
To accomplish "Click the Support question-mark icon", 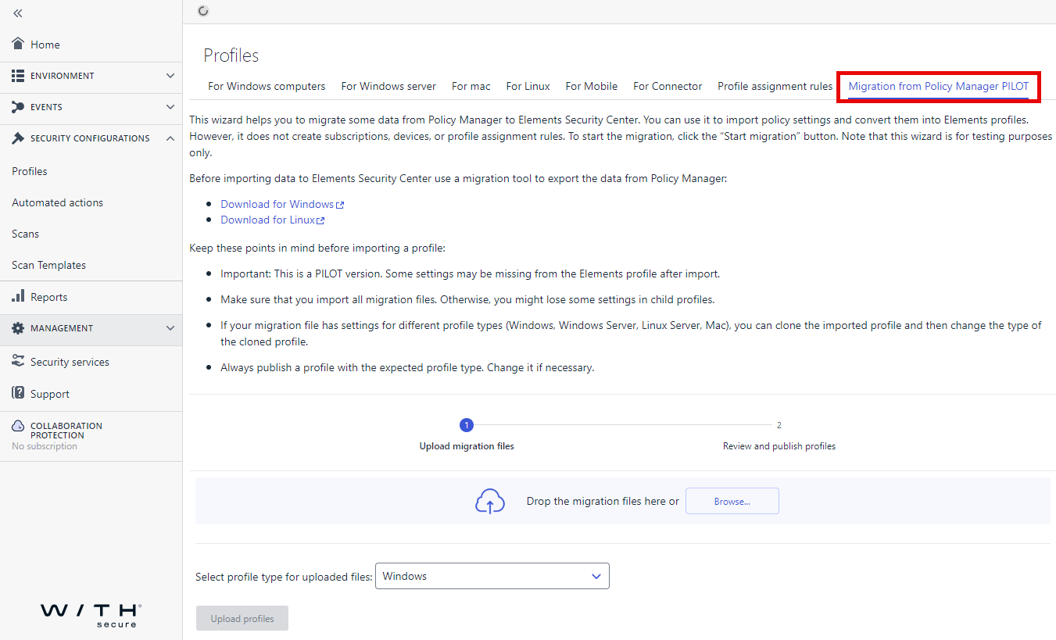I will 18,393.
